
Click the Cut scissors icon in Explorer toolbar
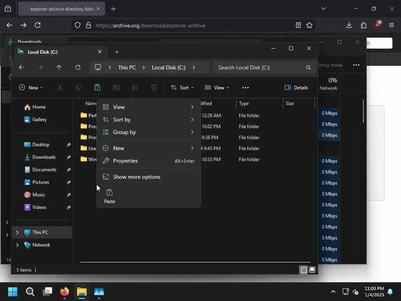(60, 87)
